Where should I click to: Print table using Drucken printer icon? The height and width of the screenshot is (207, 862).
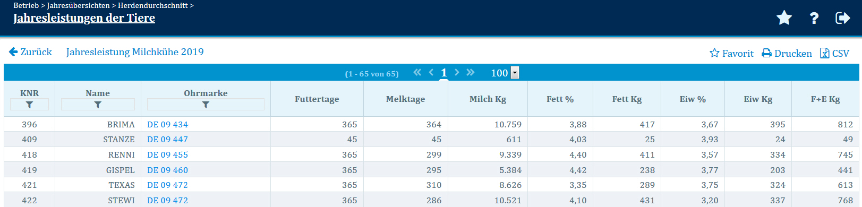(787, 53)
